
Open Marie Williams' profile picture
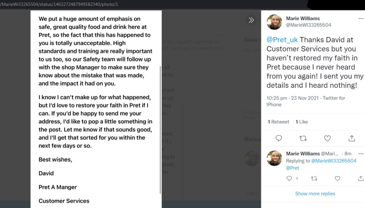[x=274, y=22]
